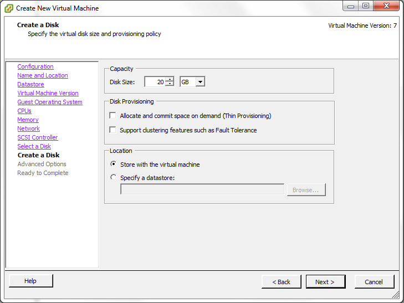Click the Create a Disk sidebar entry
404x303 pixels.
click(x=38, y=155)
